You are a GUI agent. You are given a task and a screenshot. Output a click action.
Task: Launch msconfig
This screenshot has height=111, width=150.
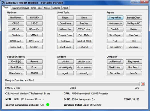pyautogui.click(x=84, y=73)
